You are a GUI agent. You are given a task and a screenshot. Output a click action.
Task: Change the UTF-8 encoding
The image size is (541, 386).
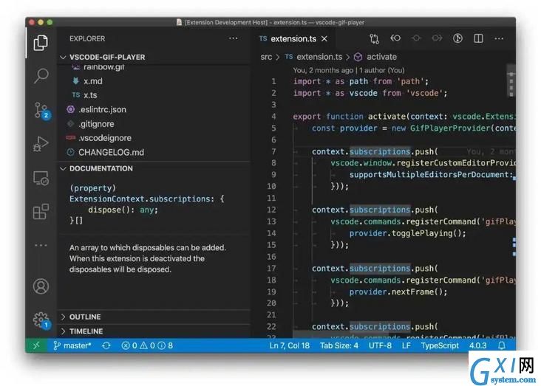pyautogui.click(x=380, y=345)
